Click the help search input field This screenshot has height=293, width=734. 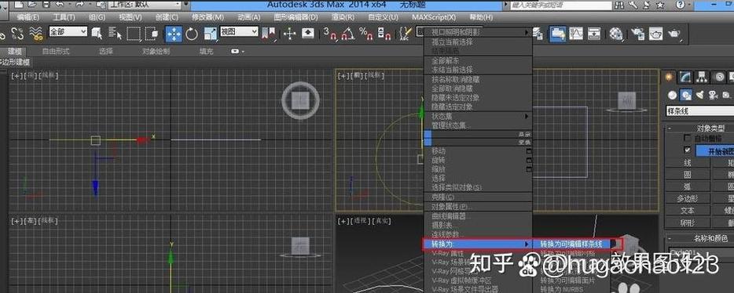(x=561, y=5)
